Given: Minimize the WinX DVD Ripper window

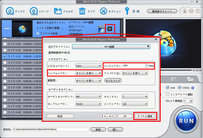Looking at the screenshot, I should coord(192,2).
